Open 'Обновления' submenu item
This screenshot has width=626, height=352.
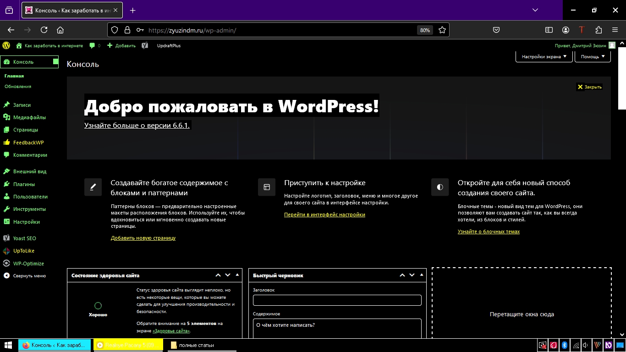(18, 86)
